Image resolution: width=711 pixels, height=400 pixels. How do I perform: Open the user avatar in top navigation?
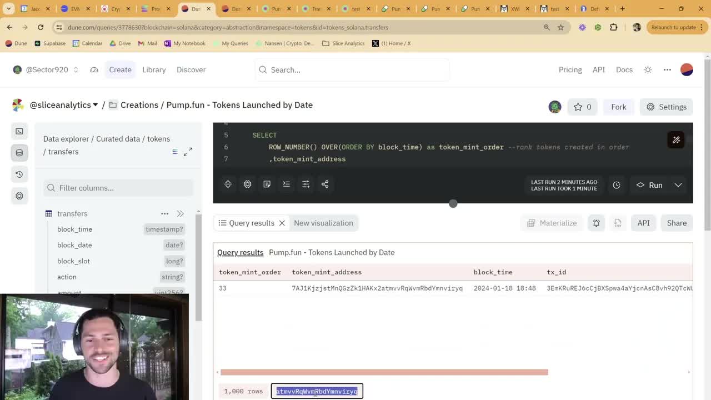click(x=687, y=69)
